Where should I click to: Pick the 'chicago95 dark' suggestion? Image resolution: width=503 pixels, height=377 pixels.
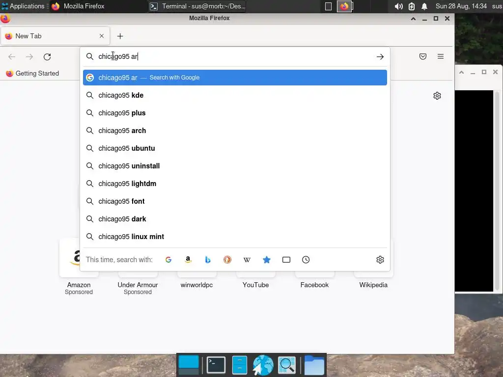pos(235,218)
